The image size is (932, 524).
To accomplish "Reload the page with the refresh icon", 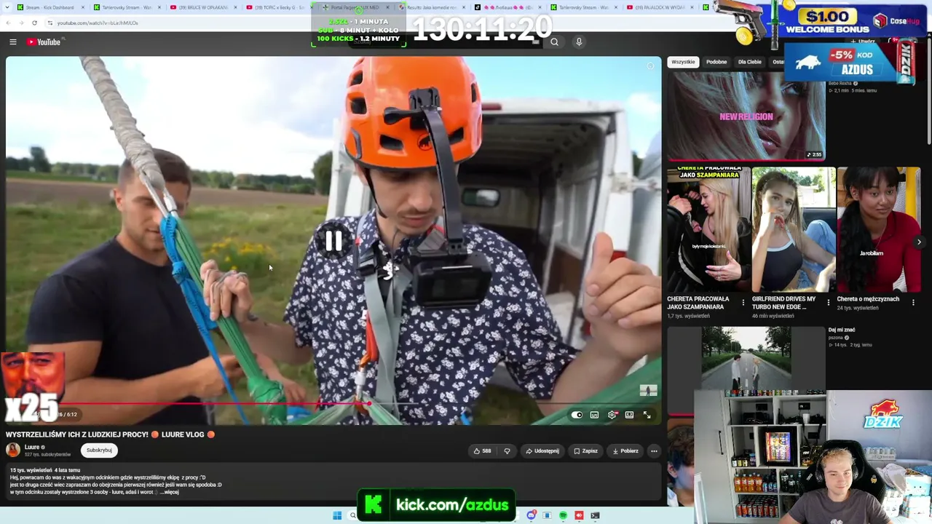I will [x=34, y=23].
